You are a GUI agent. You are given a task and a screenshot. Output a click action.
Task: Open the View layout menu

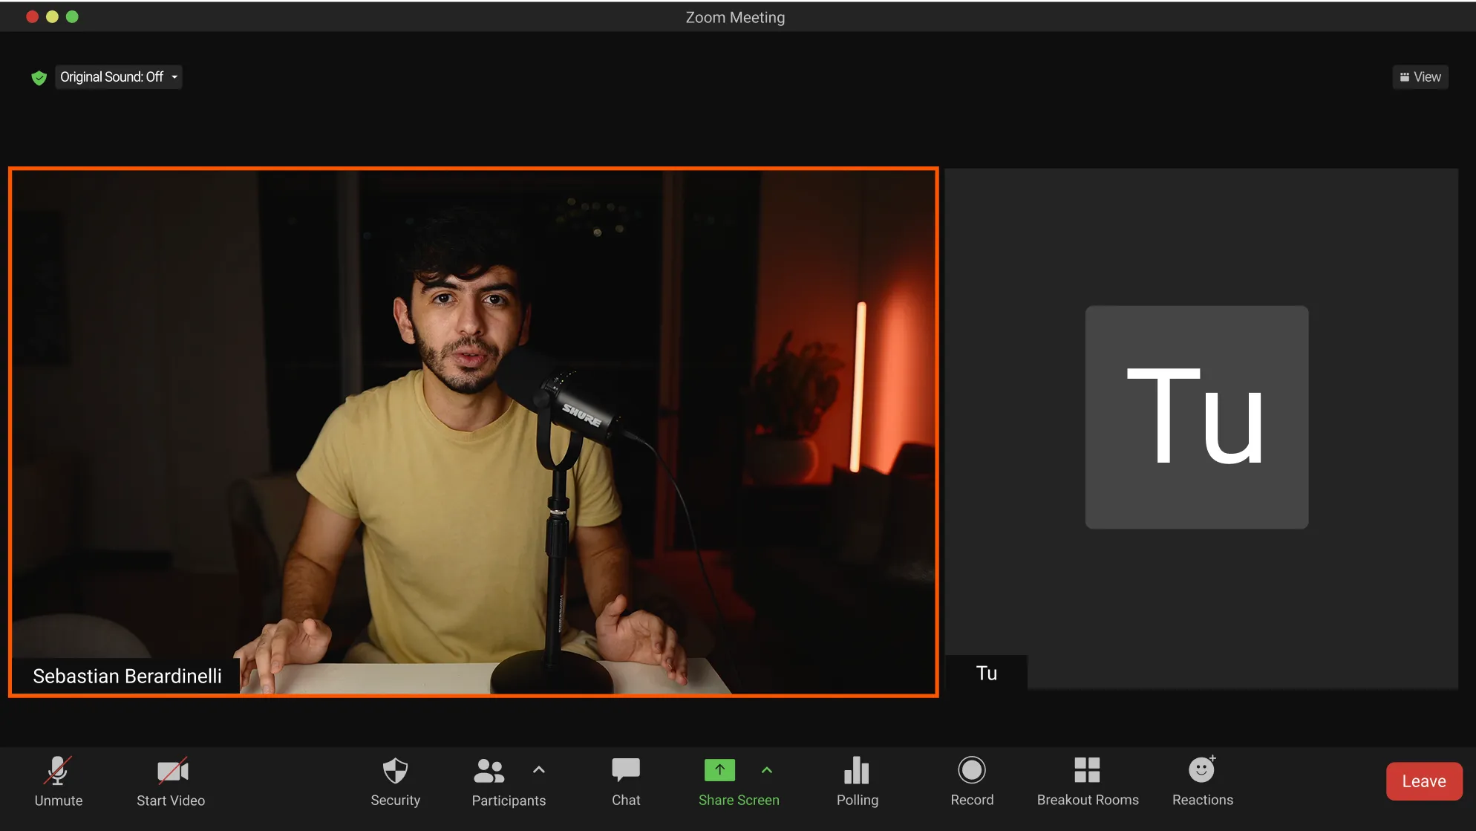coord(1420,77)
